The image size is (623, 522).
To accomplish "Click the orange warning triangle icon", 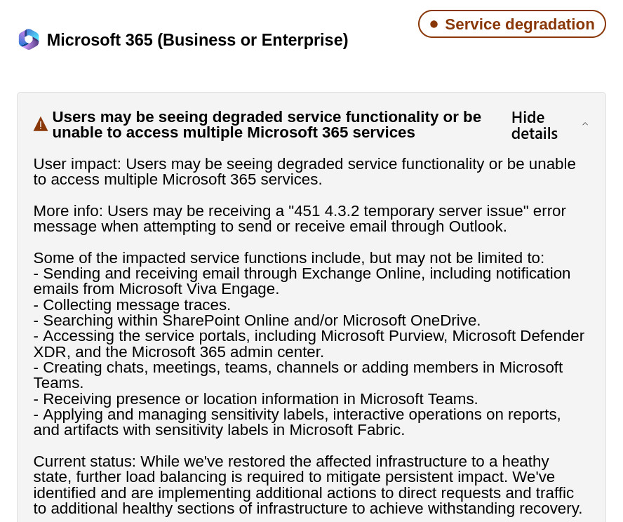I will coord(41,124).
